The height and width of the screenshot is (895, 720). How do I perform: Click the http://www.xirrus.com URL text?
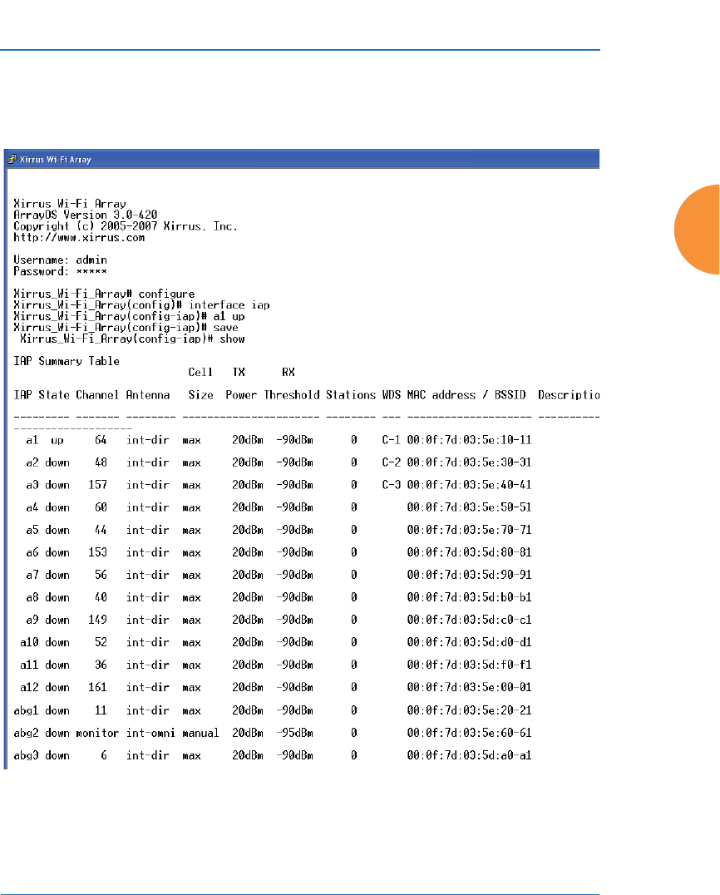[79, 237]
